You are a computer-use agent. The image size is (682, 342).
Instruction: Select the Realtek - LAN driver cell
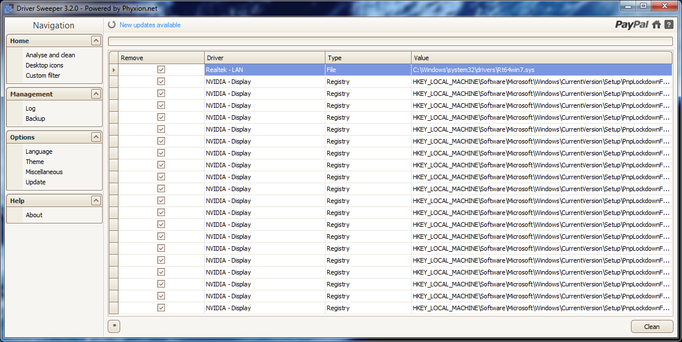(x=265, y=69)
